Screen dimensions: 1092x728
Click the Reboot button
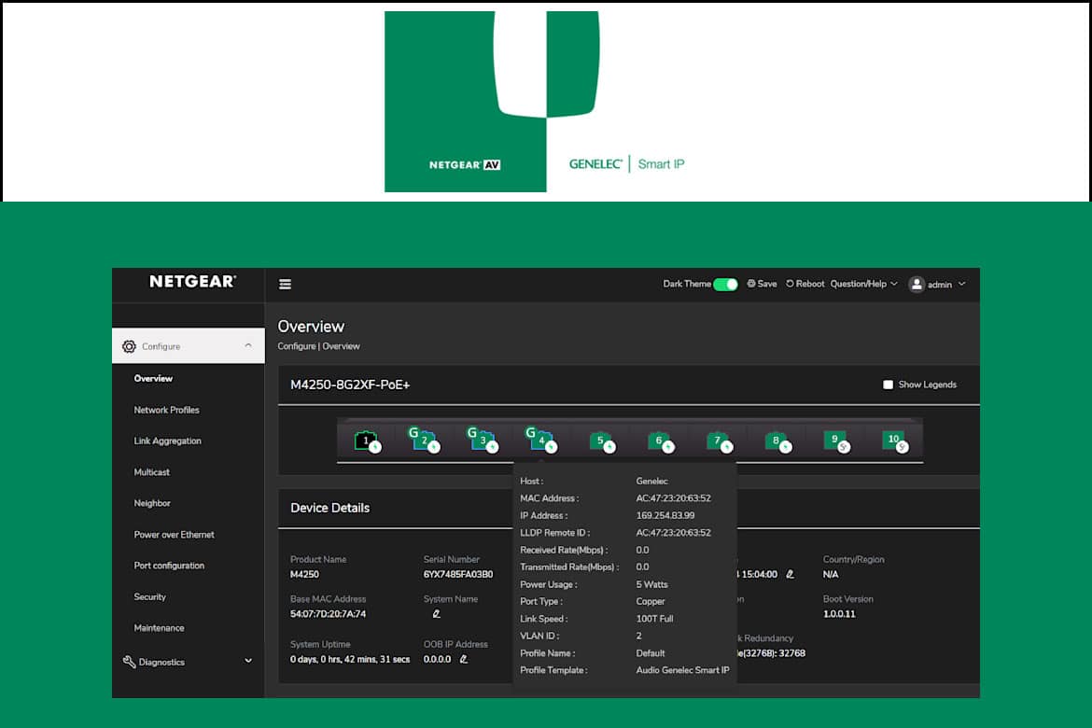[805, 285]
